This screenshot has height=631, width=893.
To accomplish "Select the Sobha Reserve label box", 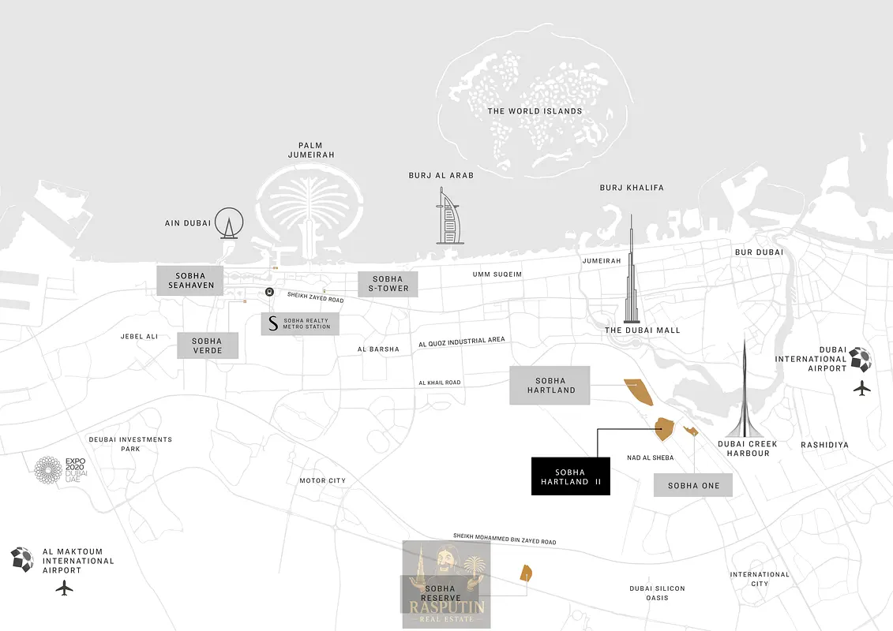I will (440, 593).
